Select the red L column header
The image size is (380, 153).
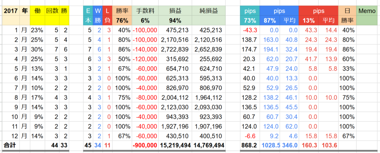click(x=107, y=11)
